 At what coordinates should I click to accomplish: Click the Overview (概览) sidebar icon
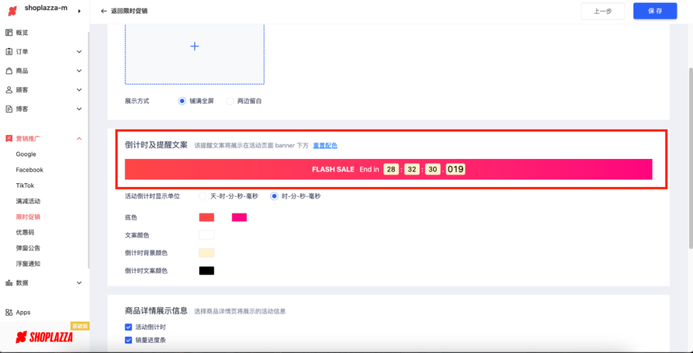point(9,33)
